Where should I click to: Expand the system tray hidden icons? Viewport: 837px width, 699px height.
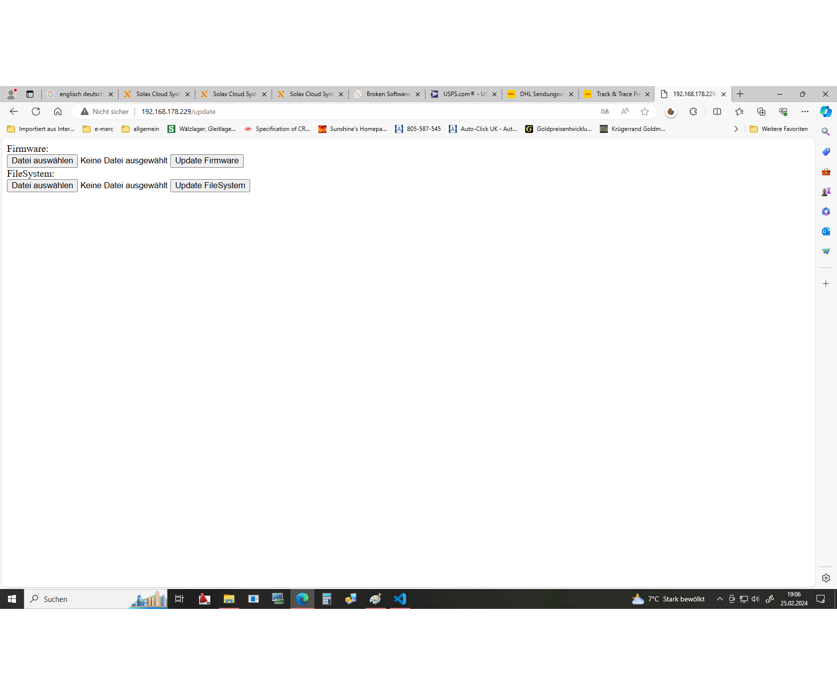[719, 599]
